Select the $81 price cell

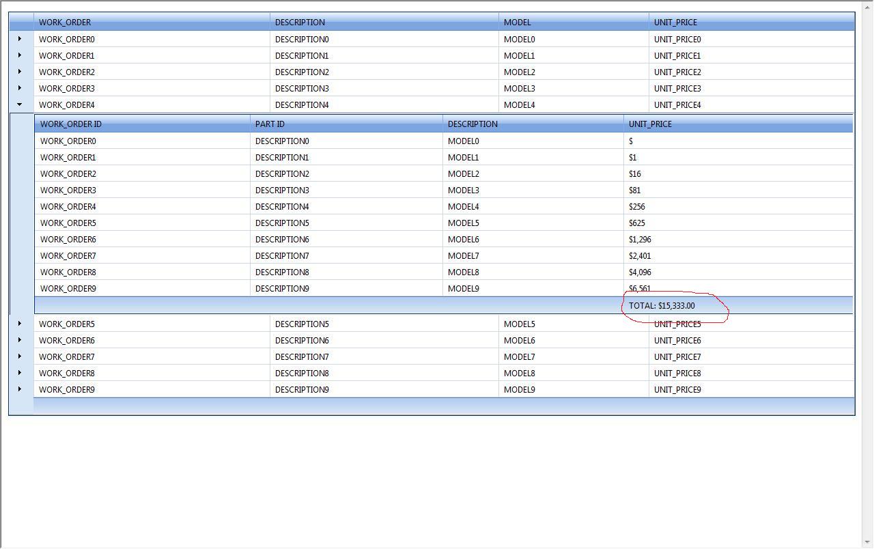coord(738,190)
